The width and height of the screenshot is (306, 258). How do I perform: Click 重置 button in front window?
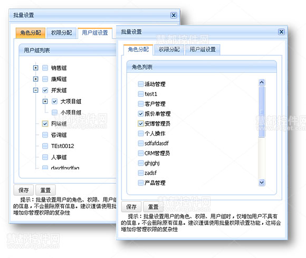tap(153, 207)
